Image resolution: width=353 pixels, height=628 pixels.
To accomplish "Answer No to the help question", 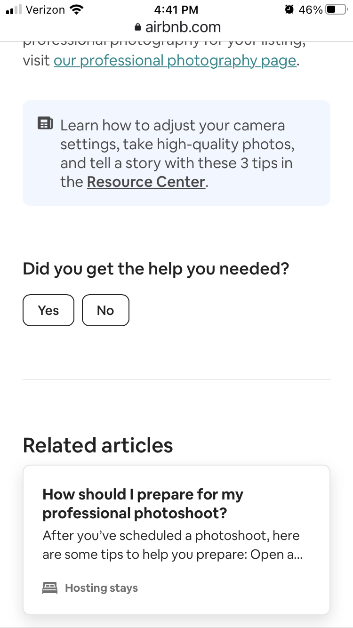I will 105,310.
